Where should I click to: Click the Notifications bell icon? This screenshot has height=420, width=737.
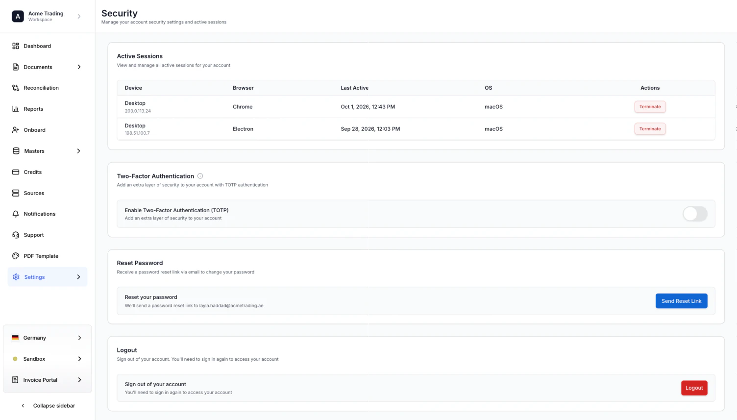(x=16, y=214)
